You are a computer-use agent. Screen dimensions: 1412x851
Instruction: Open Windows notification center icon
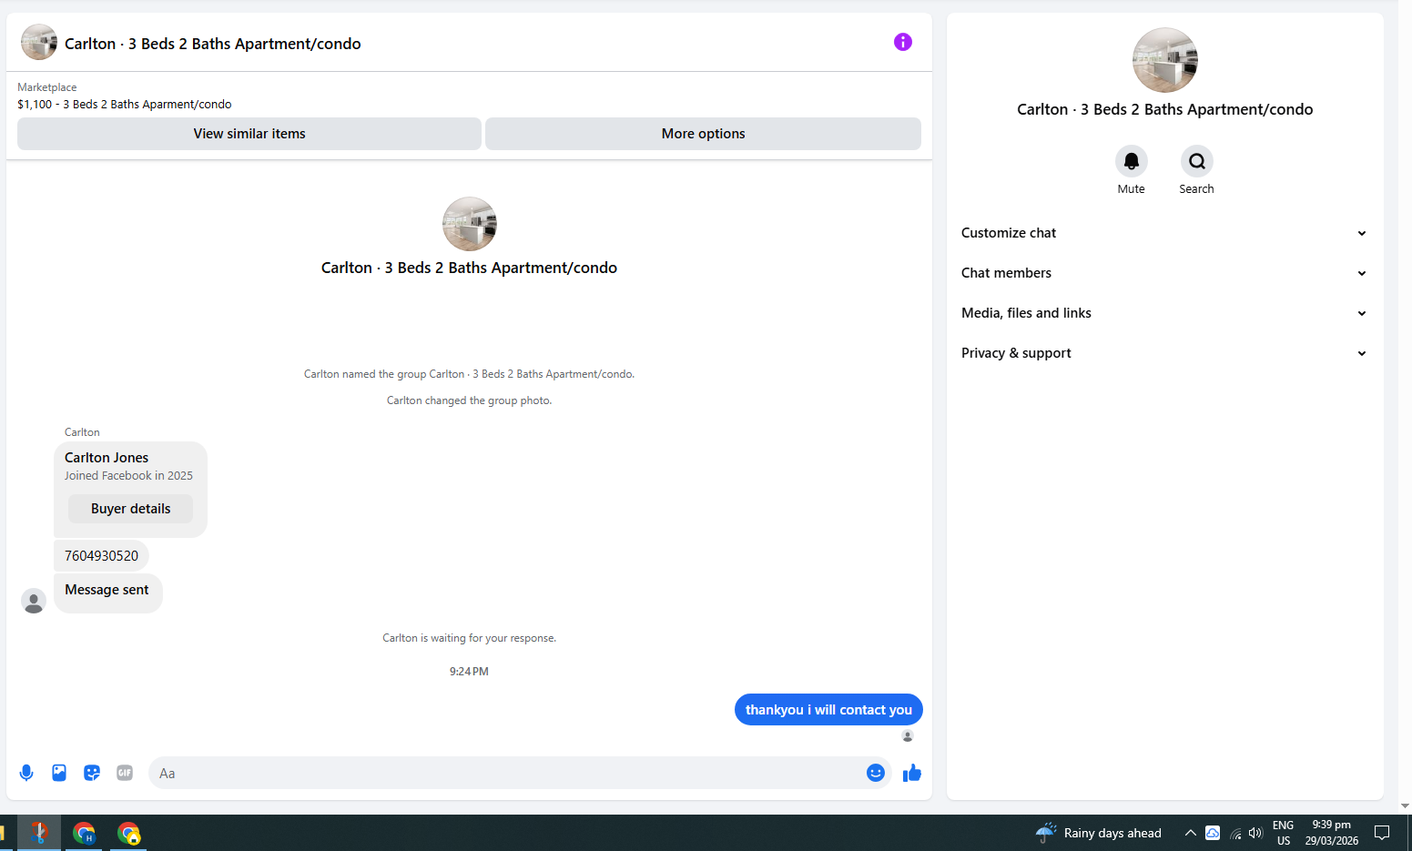1382,833
